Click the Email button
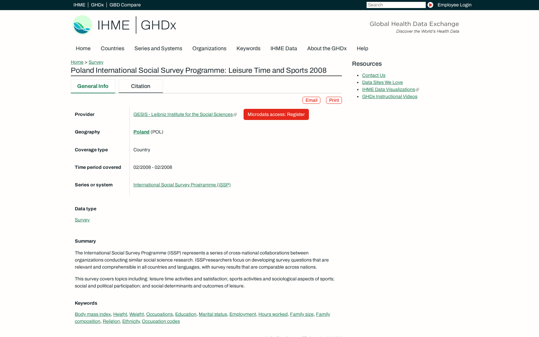Image resolution: width=539 pixels, height=337 pixels. coord(311,100)
